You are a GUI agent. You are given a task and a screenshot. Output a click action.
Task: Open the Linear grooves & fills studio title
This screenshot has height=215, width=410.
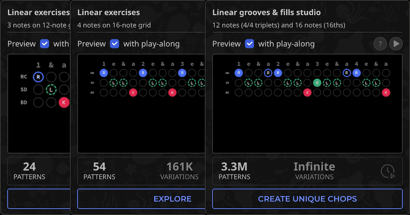[266, 13]
